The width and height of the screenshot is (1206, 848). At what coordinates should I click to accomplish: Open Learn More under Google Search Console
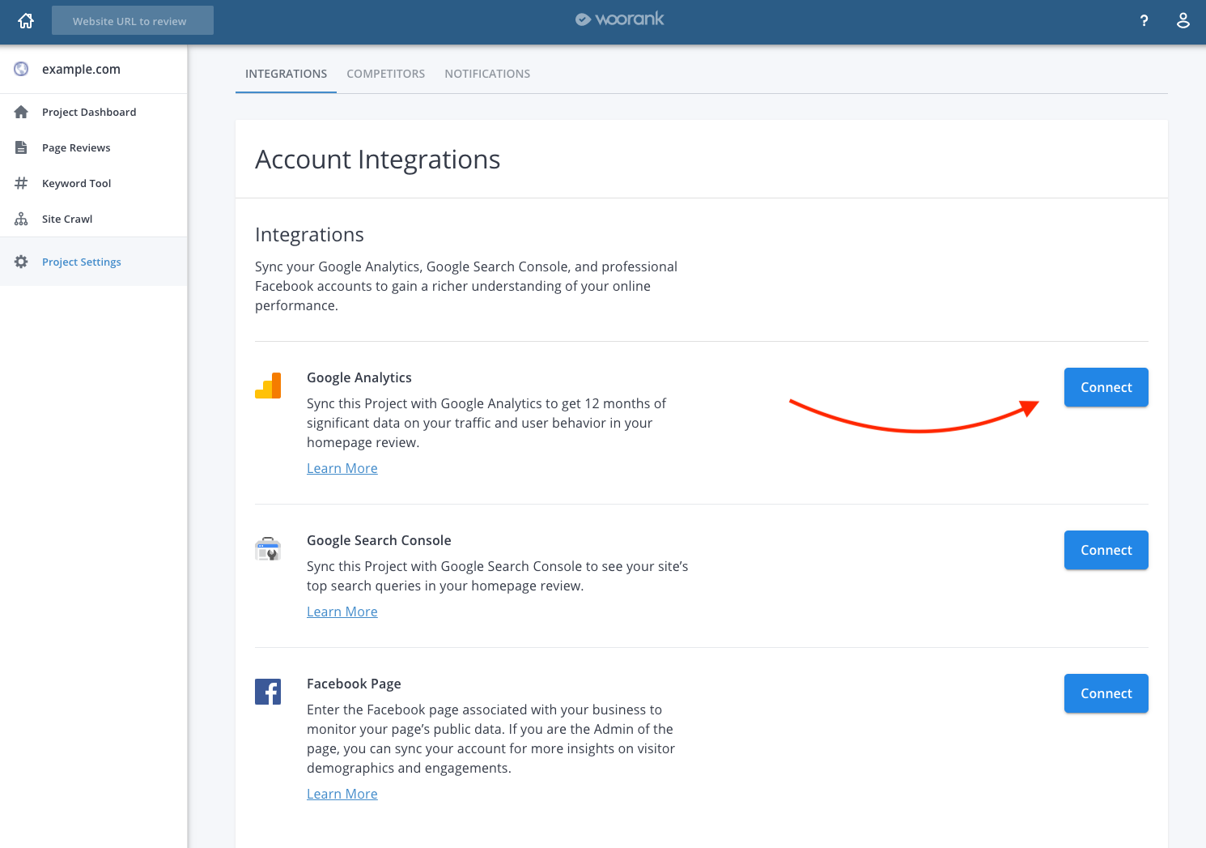point(342,611)
